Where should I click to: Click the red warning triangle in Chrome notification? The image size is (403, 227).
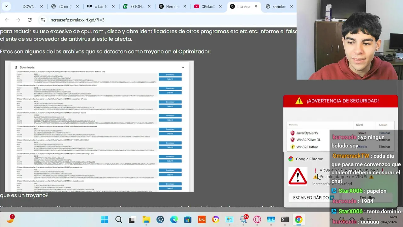pos(298,176)
